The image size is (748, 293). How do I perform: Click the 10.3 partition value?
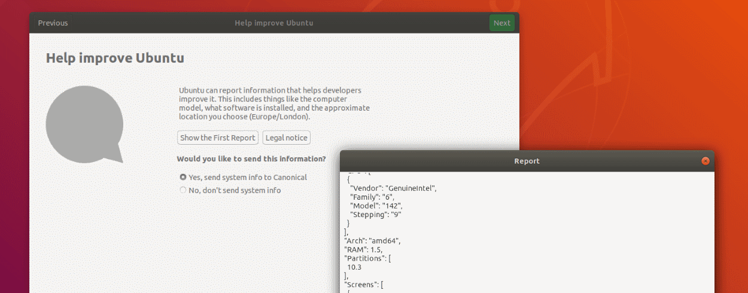point(354,267)
